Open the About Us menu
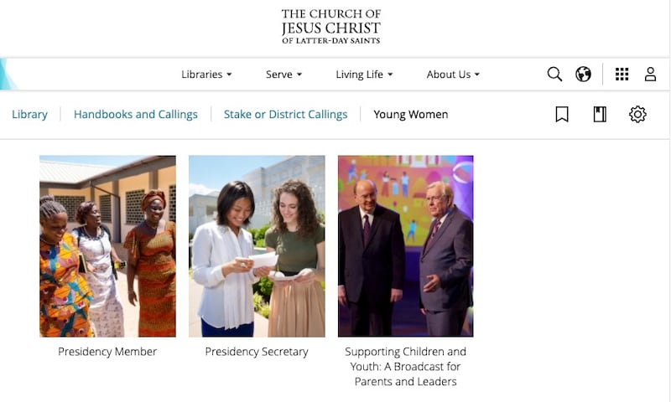The image size is (671, 402). (x=453, y=75)
